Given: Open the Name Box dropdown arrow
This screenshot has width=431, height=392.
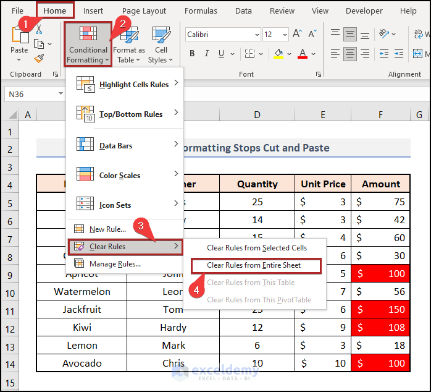Looking at the screenshot, I should 61,93.
